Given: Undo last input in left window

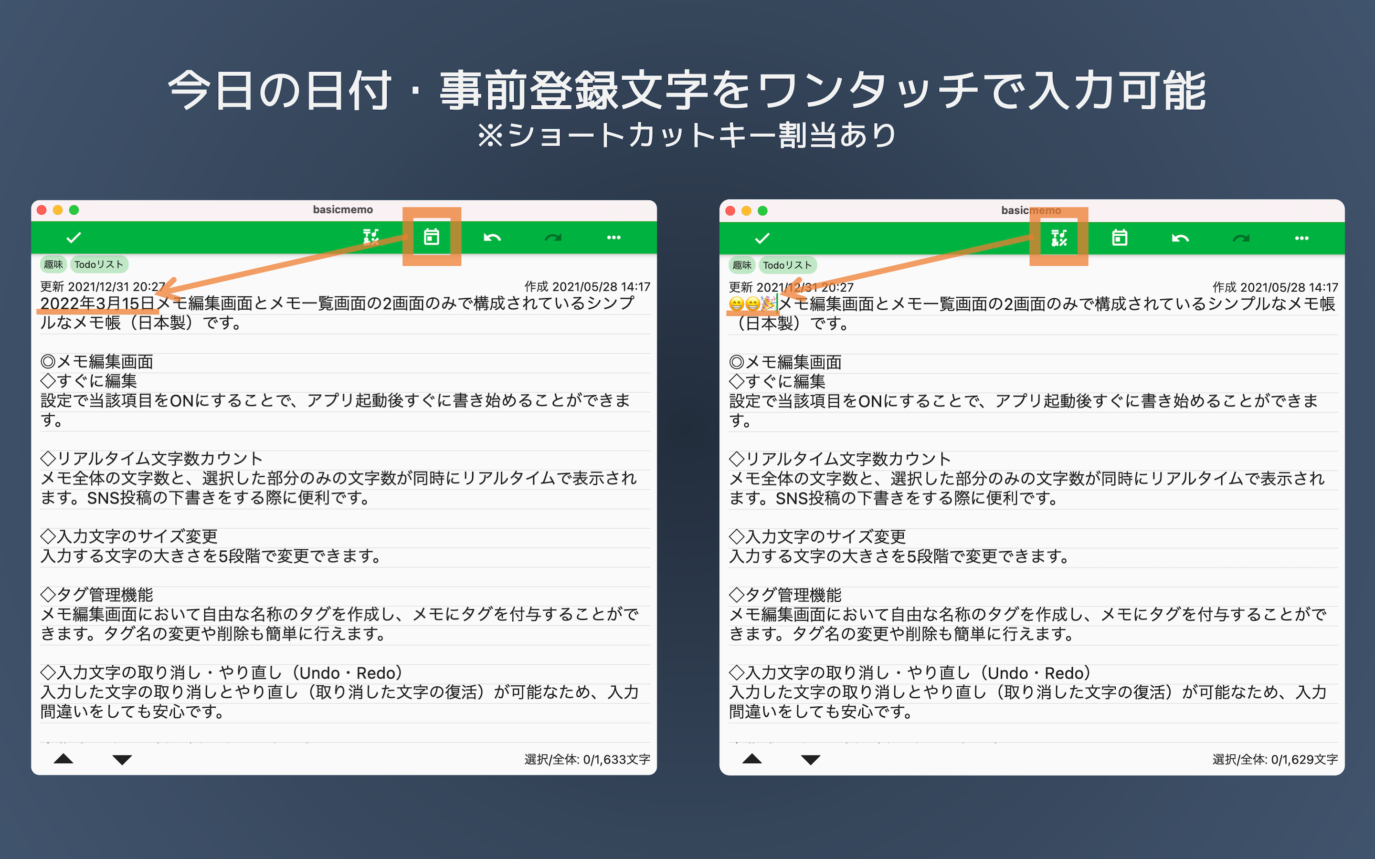Looking at the screenshot, I should (492, 238).
